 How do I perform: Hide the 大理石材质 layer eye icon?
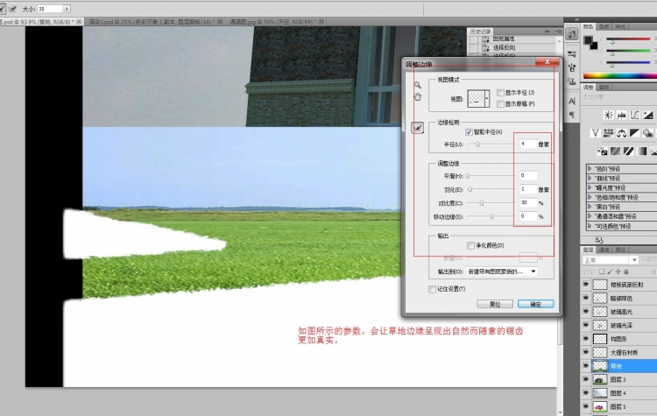pos(586,352)
